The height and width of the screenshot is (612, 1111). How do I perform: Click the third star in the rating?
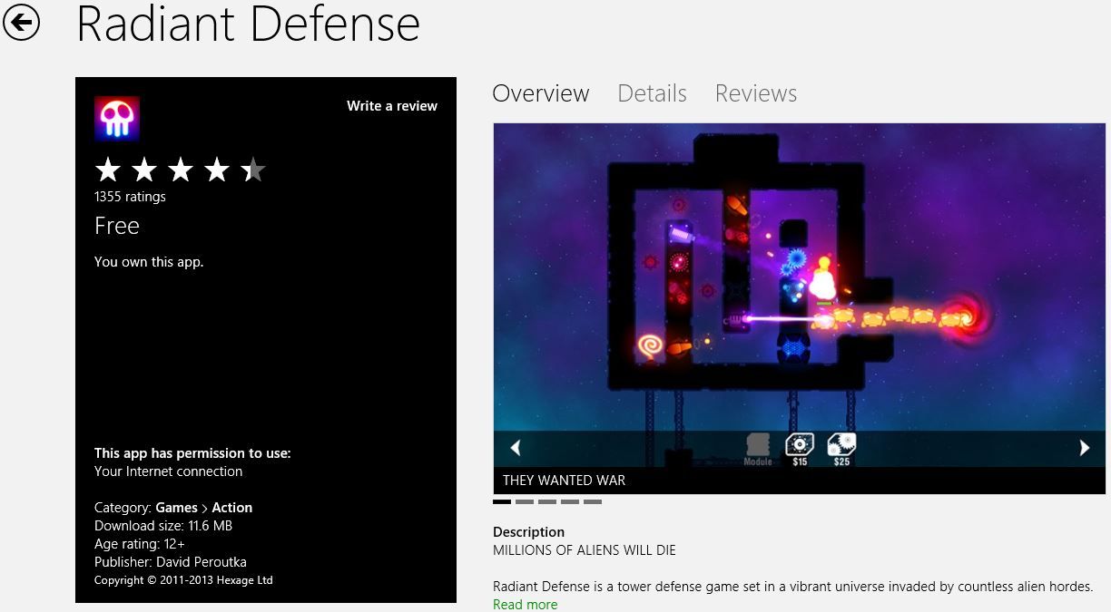tap(181, 170)
